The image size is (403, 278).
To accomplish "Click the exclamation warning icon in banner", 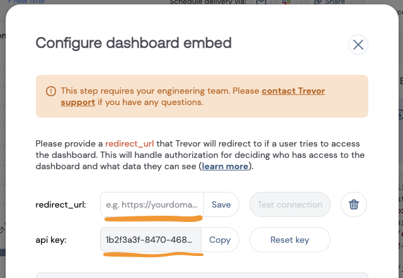I will [51, 91].
